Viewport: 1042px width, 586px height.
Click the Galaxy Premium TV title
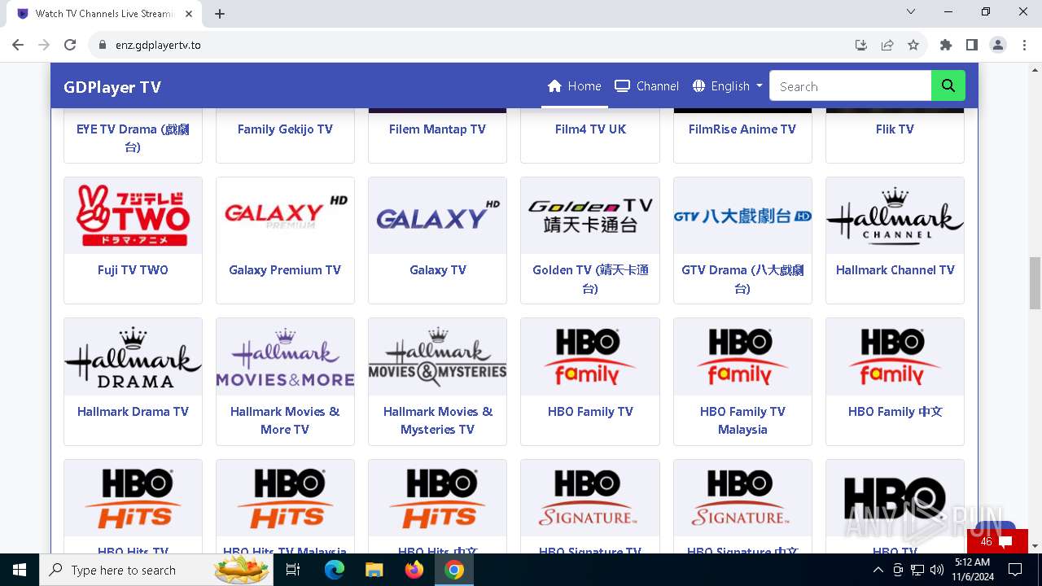click(285, 270)
